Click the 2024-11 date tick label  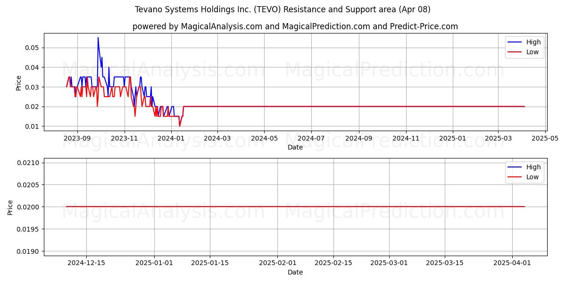406,138
